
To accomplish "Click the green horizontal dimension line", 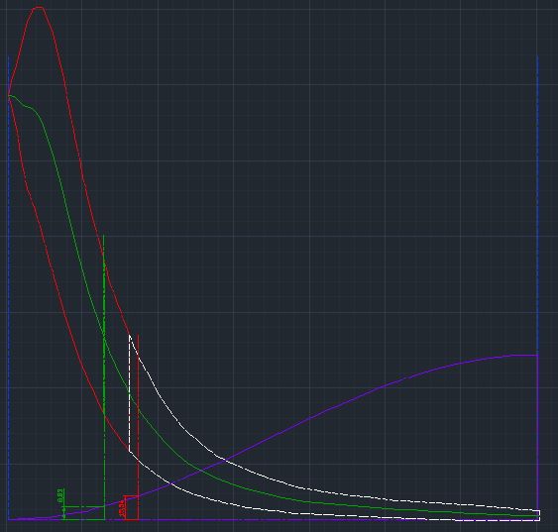I will pos(84,506).
